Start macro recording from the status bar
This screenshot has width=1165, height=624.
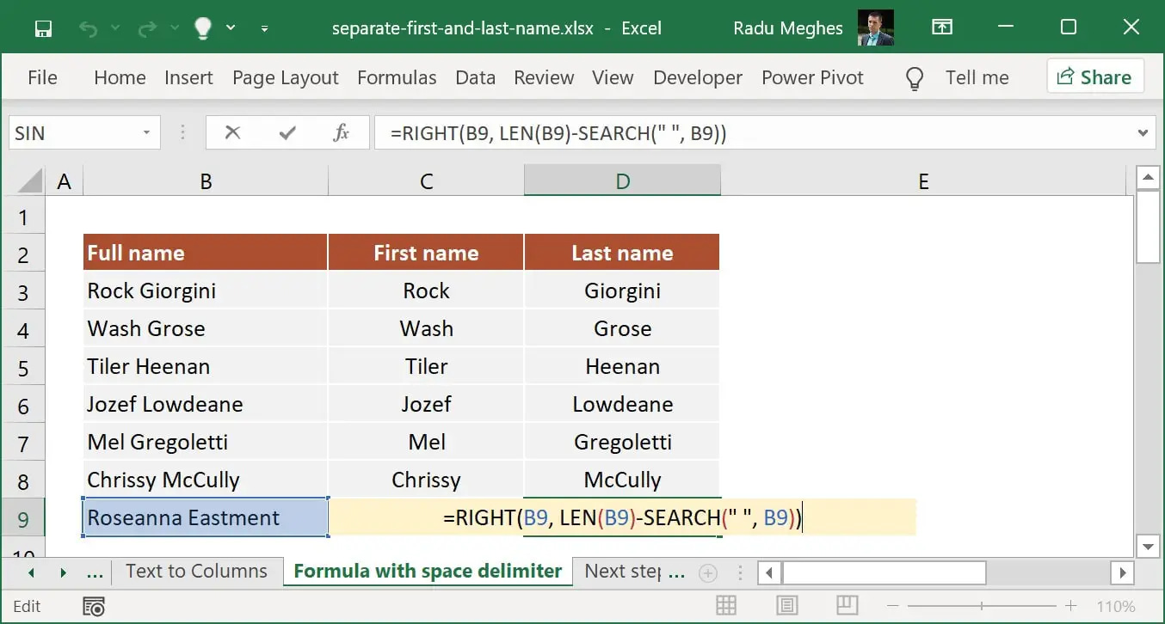tap(92, 606)
